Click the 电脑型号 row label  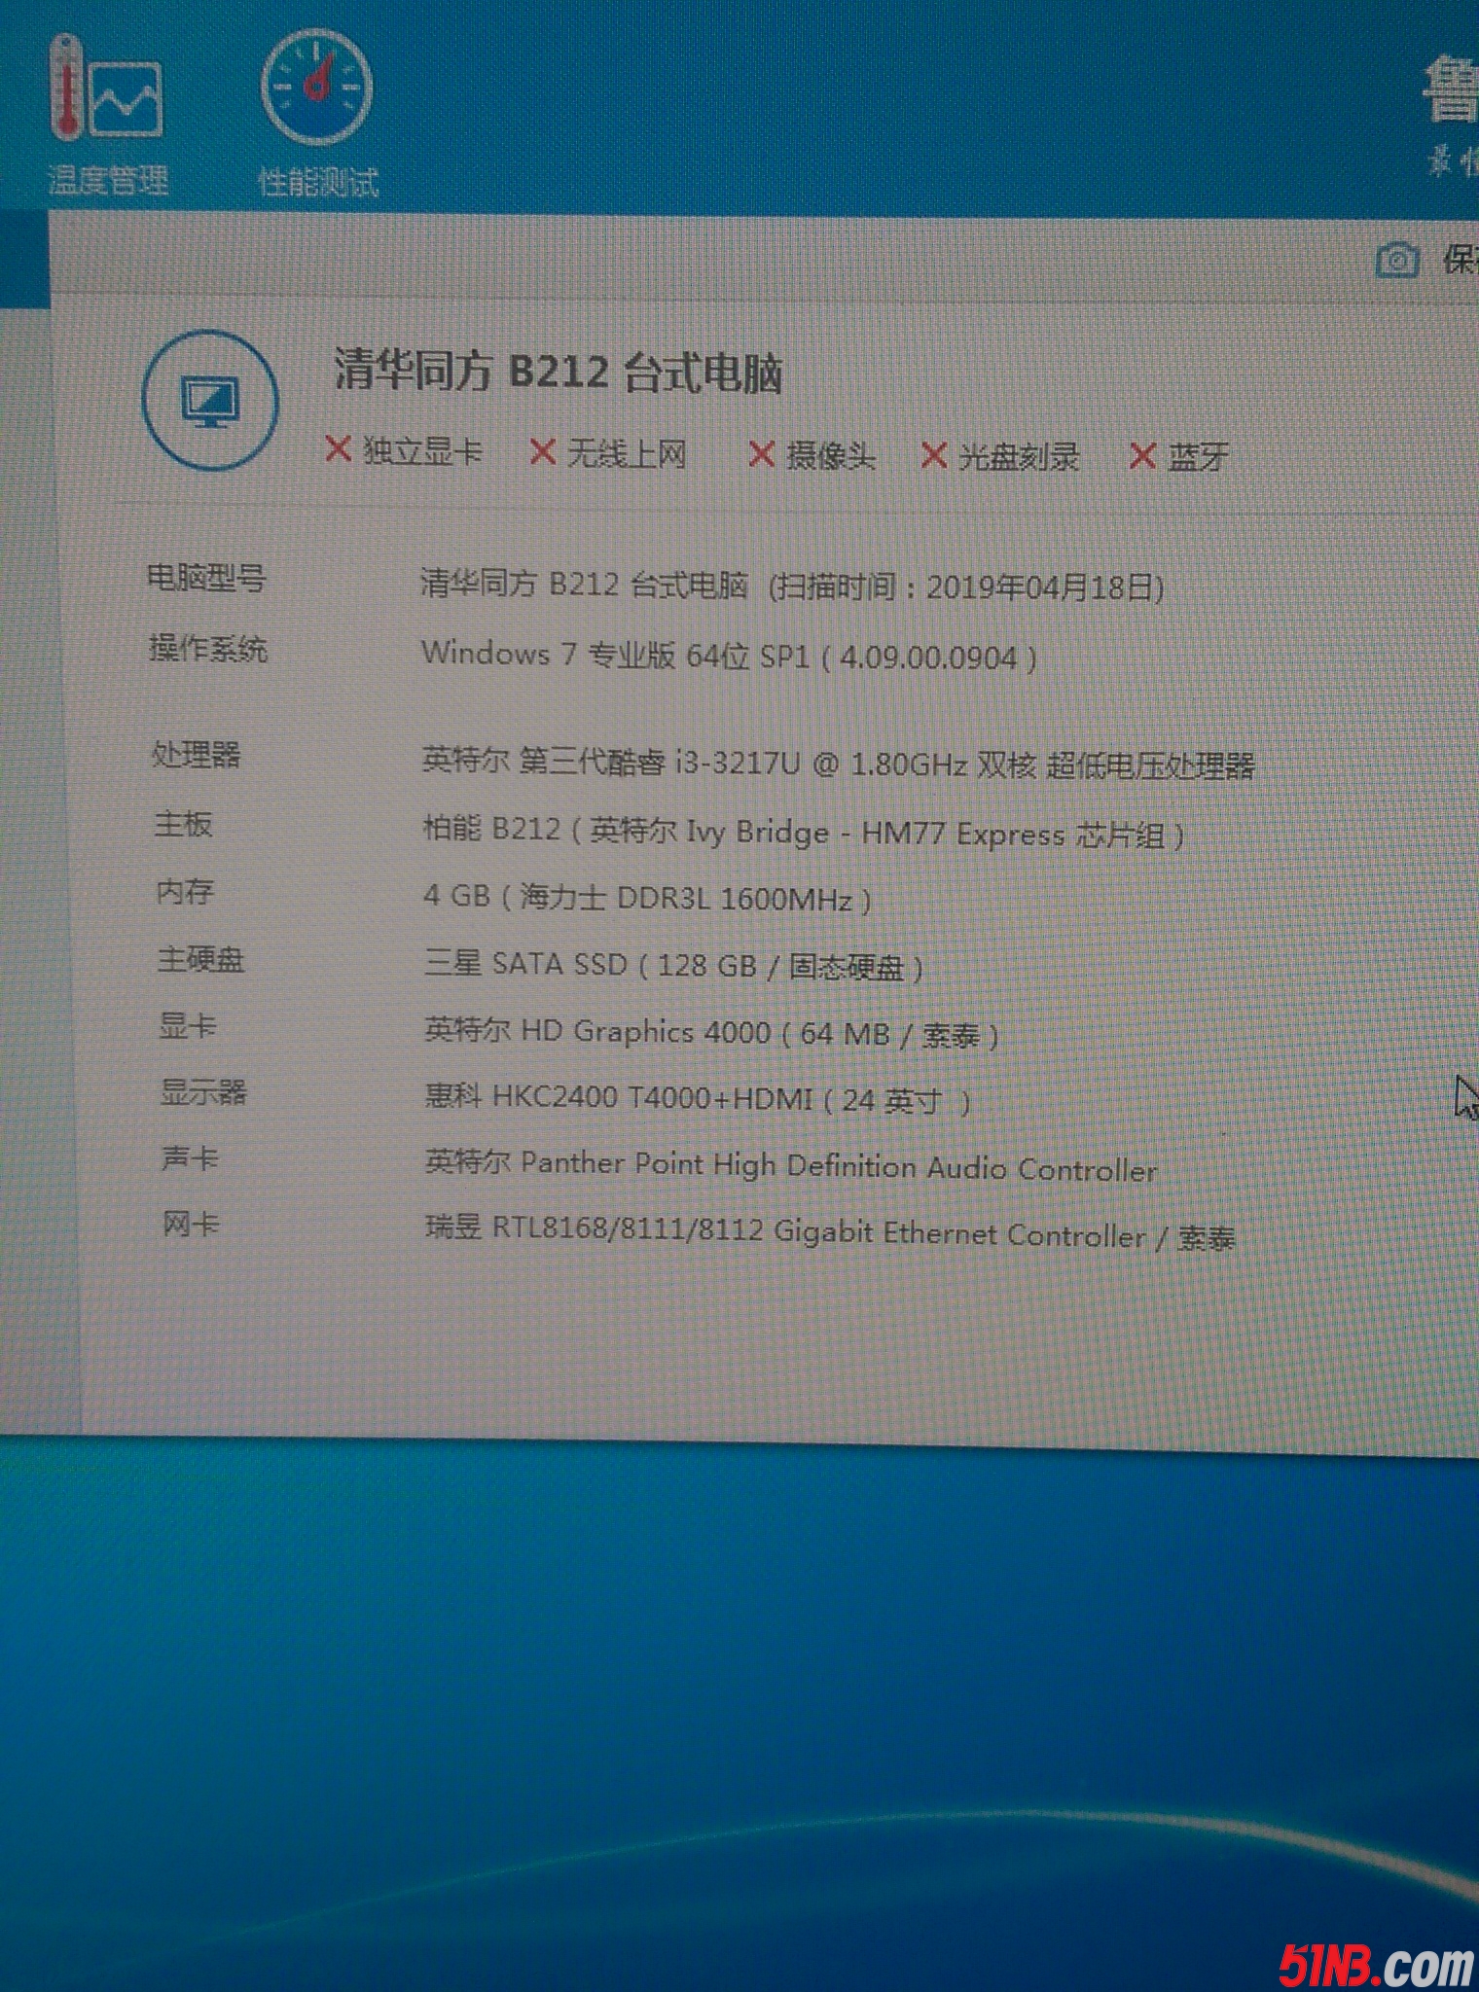coord(205,579)
